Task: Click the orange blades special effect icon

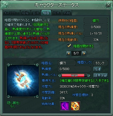Action: click(76, 106)
